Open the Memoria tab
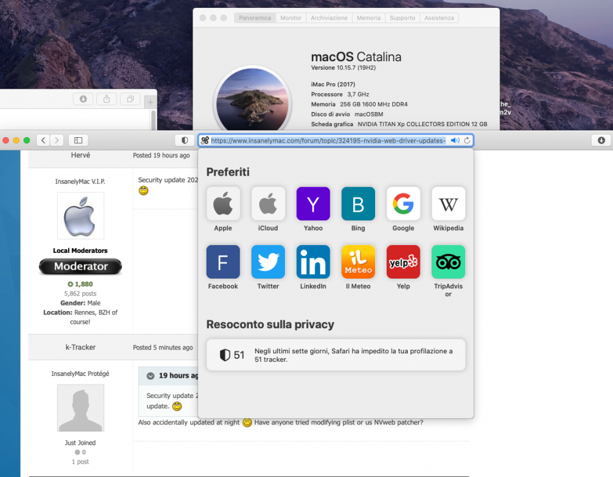Screen dimensions: 613x477 [368, 18]
